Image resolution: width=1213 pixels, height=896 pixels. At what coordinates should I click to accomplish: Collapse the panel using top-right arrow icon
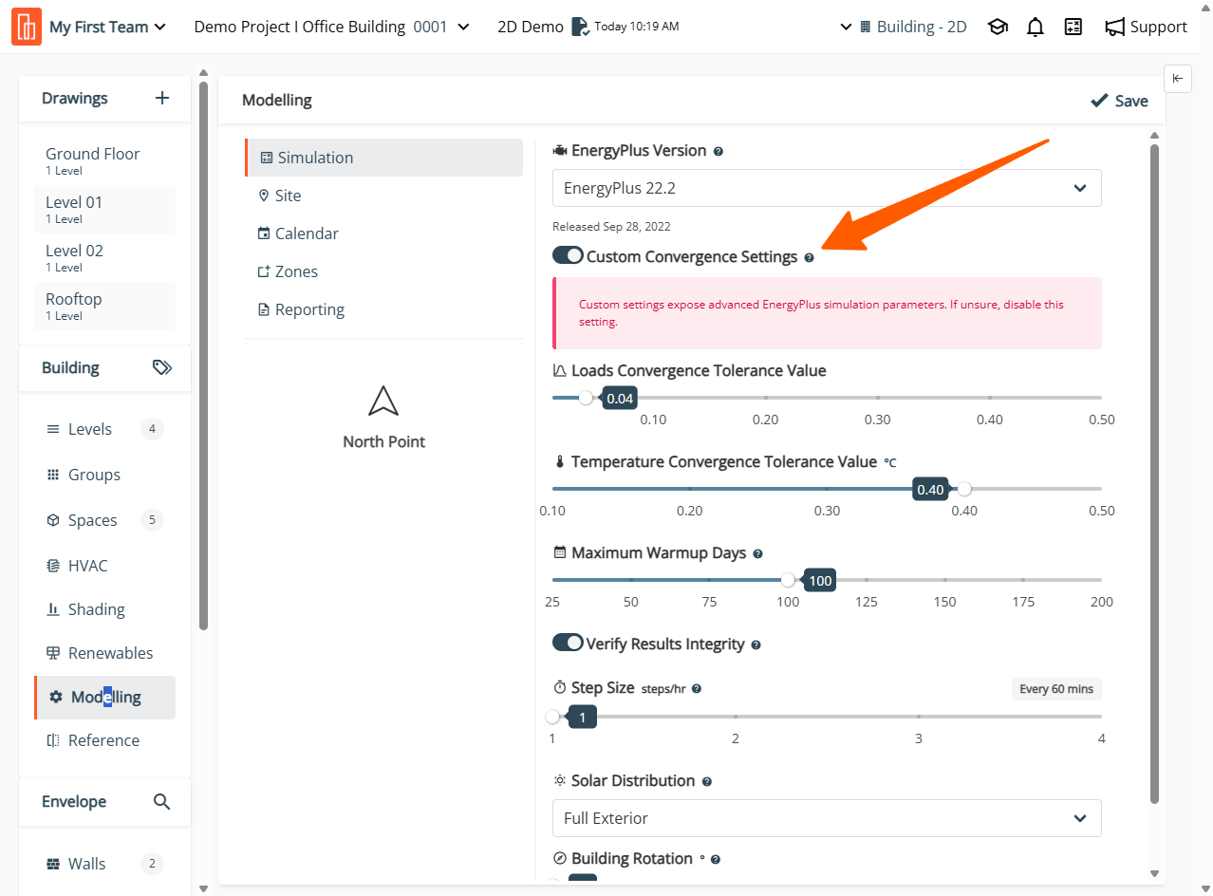pyautogui.click(x=1177, y=79)
